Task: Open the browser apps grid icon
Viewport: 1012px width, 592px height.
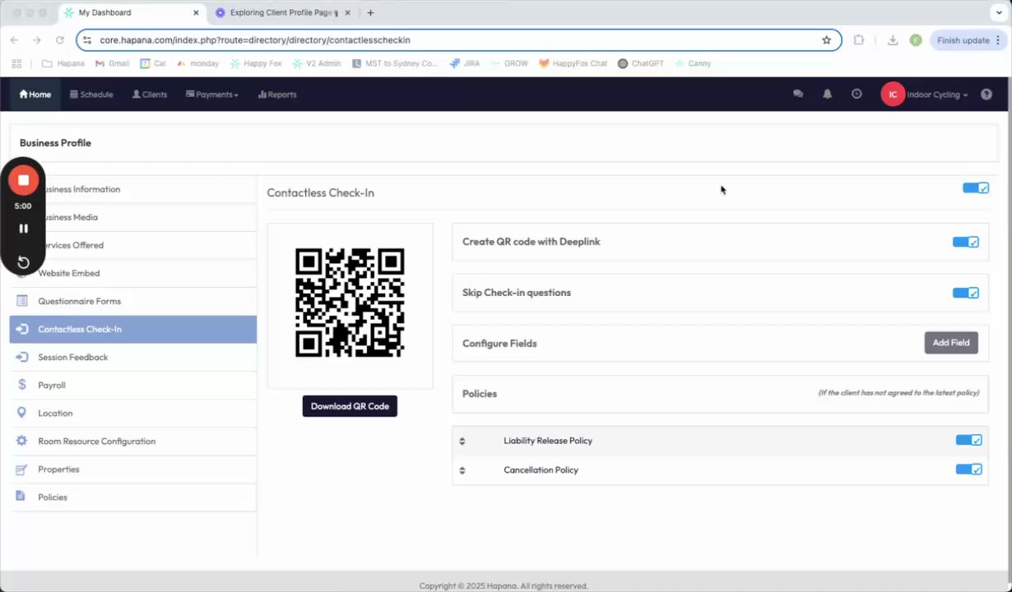Action: click(16, 63)
